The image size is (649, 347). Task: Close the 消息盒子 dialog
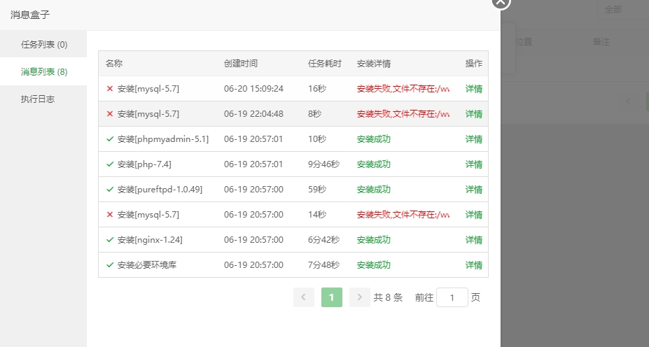[x=501, y=2]
